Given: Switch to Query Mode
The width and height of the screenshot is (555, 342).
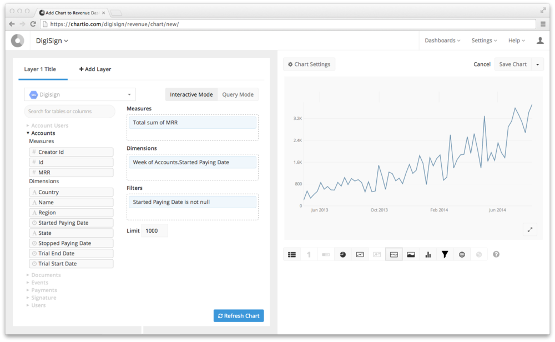Looking at the screenshot, I should 238,94.
